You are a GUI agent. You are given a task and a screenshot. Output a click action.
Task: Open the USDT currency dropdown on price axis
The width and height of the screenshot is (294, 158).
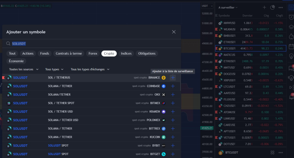[207, 6]
